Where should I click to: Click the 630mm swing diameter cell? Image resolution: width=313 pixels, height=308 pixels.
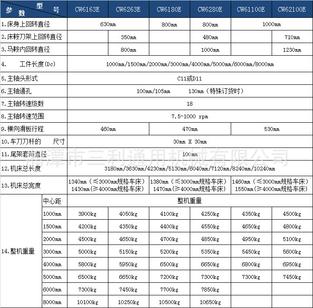[x=108, y=24]
